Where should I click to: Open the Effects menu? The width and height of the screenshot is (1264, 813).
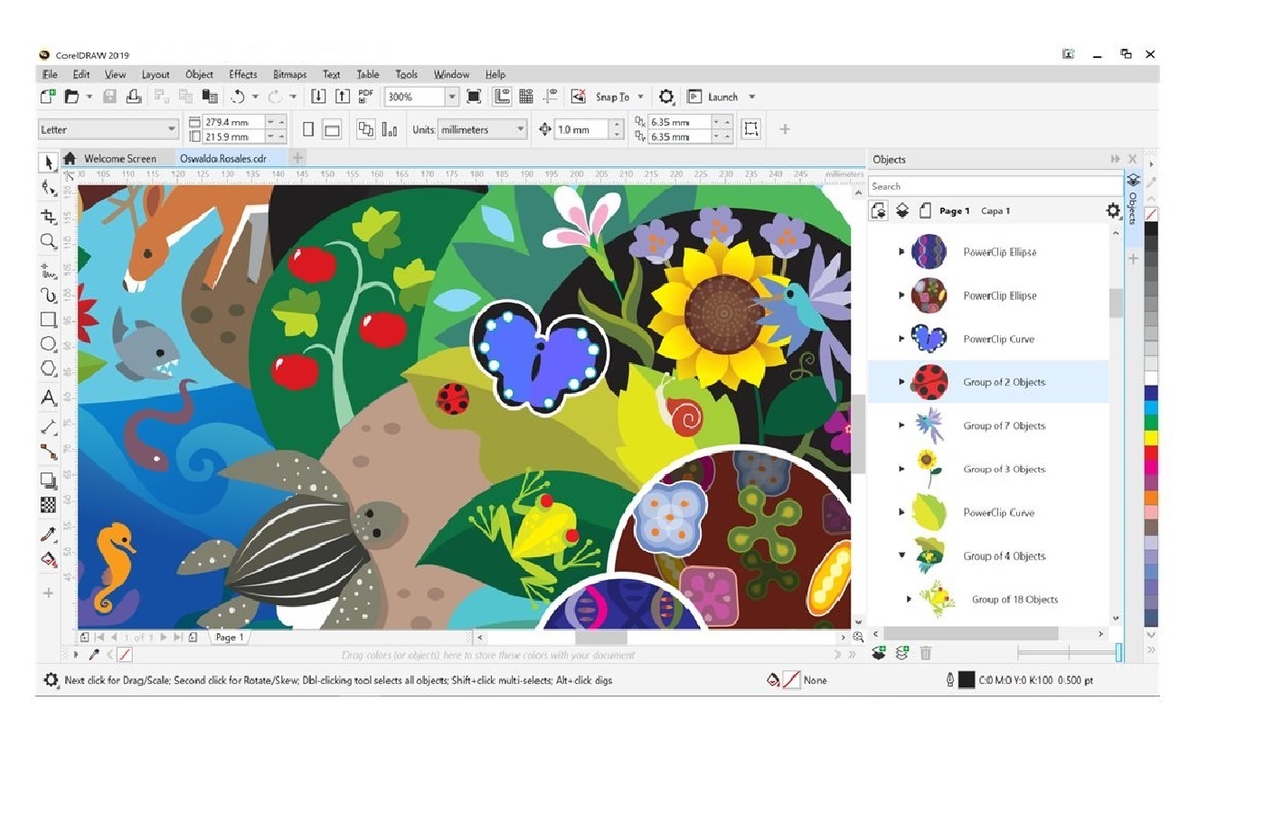(x=242, y=74)
